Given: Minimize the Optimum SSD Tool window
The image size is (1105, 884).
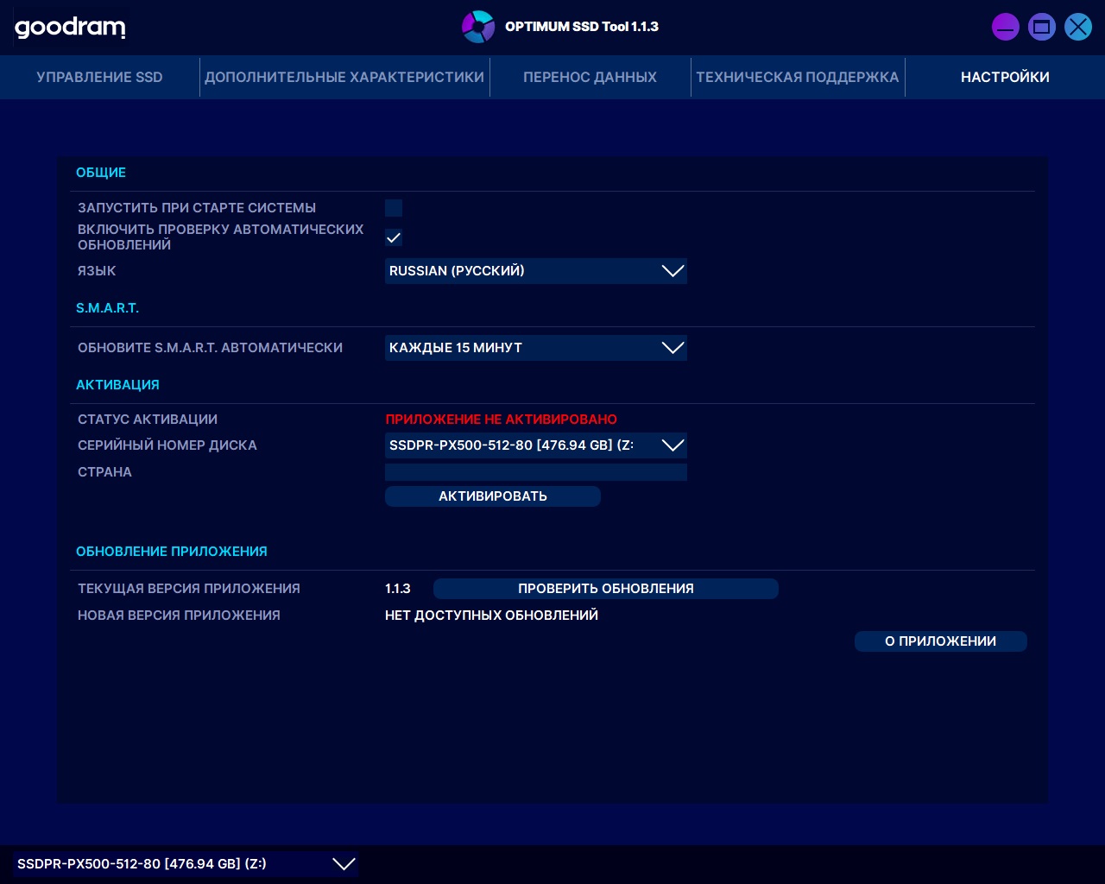Looking at the screenshot, I should click(x=1006, y=27).
